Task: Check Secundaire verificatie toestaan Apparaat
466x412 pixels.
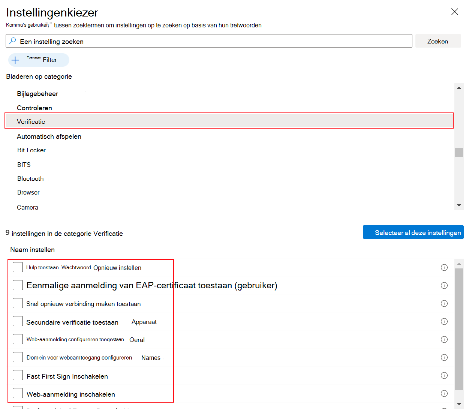Action: [18, 321]
